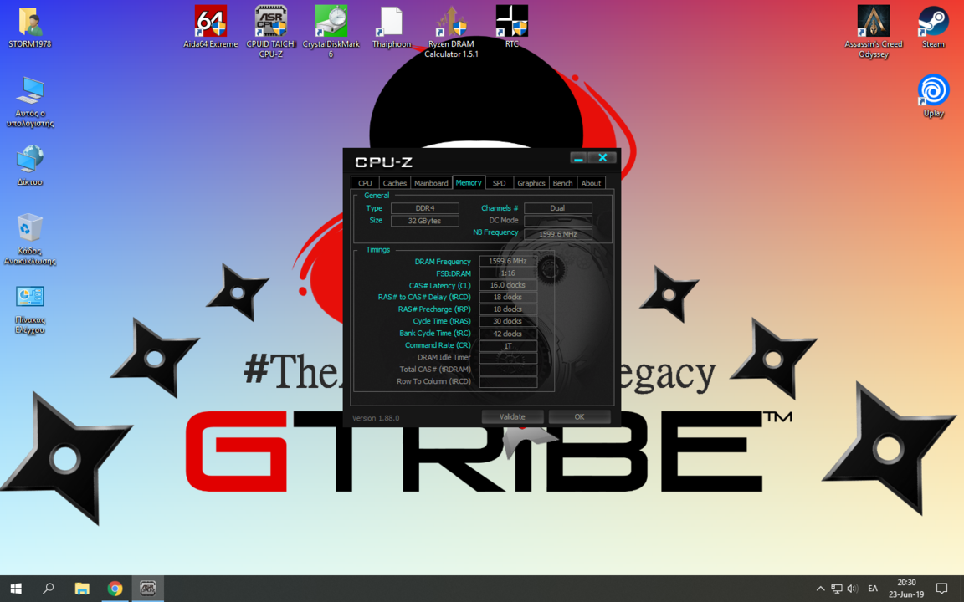964x602 pixels.
Task: Click the Size field showing 32 GBytes
Action: pyautogui.click(x=425, y=221)
